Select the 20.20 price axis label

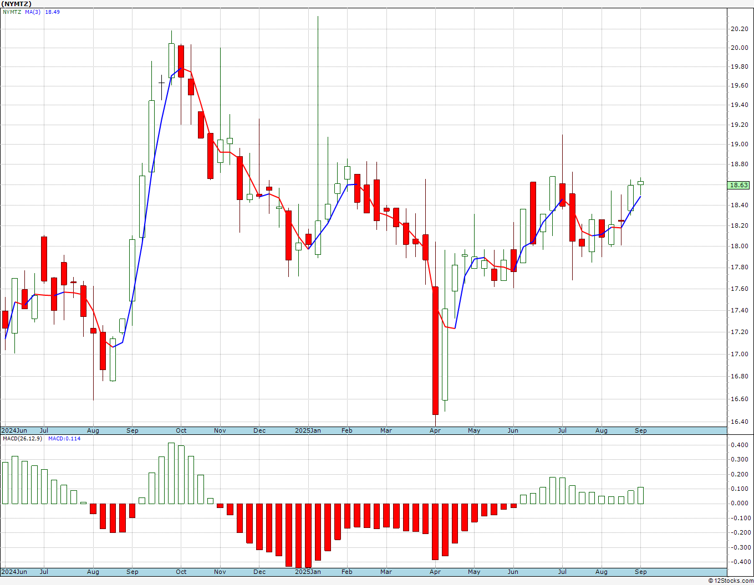point(739,29)
